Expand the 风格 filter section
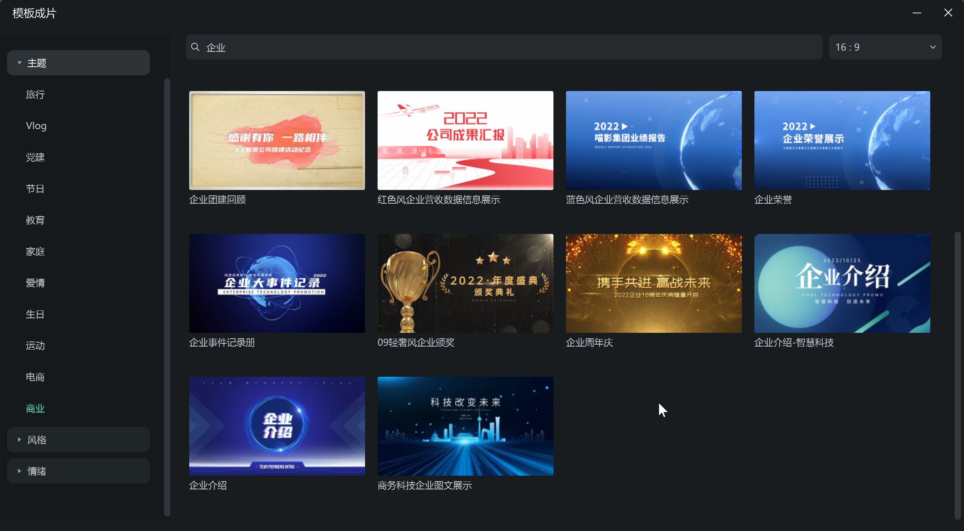This screenshot has width=964, height=531. 78,440
